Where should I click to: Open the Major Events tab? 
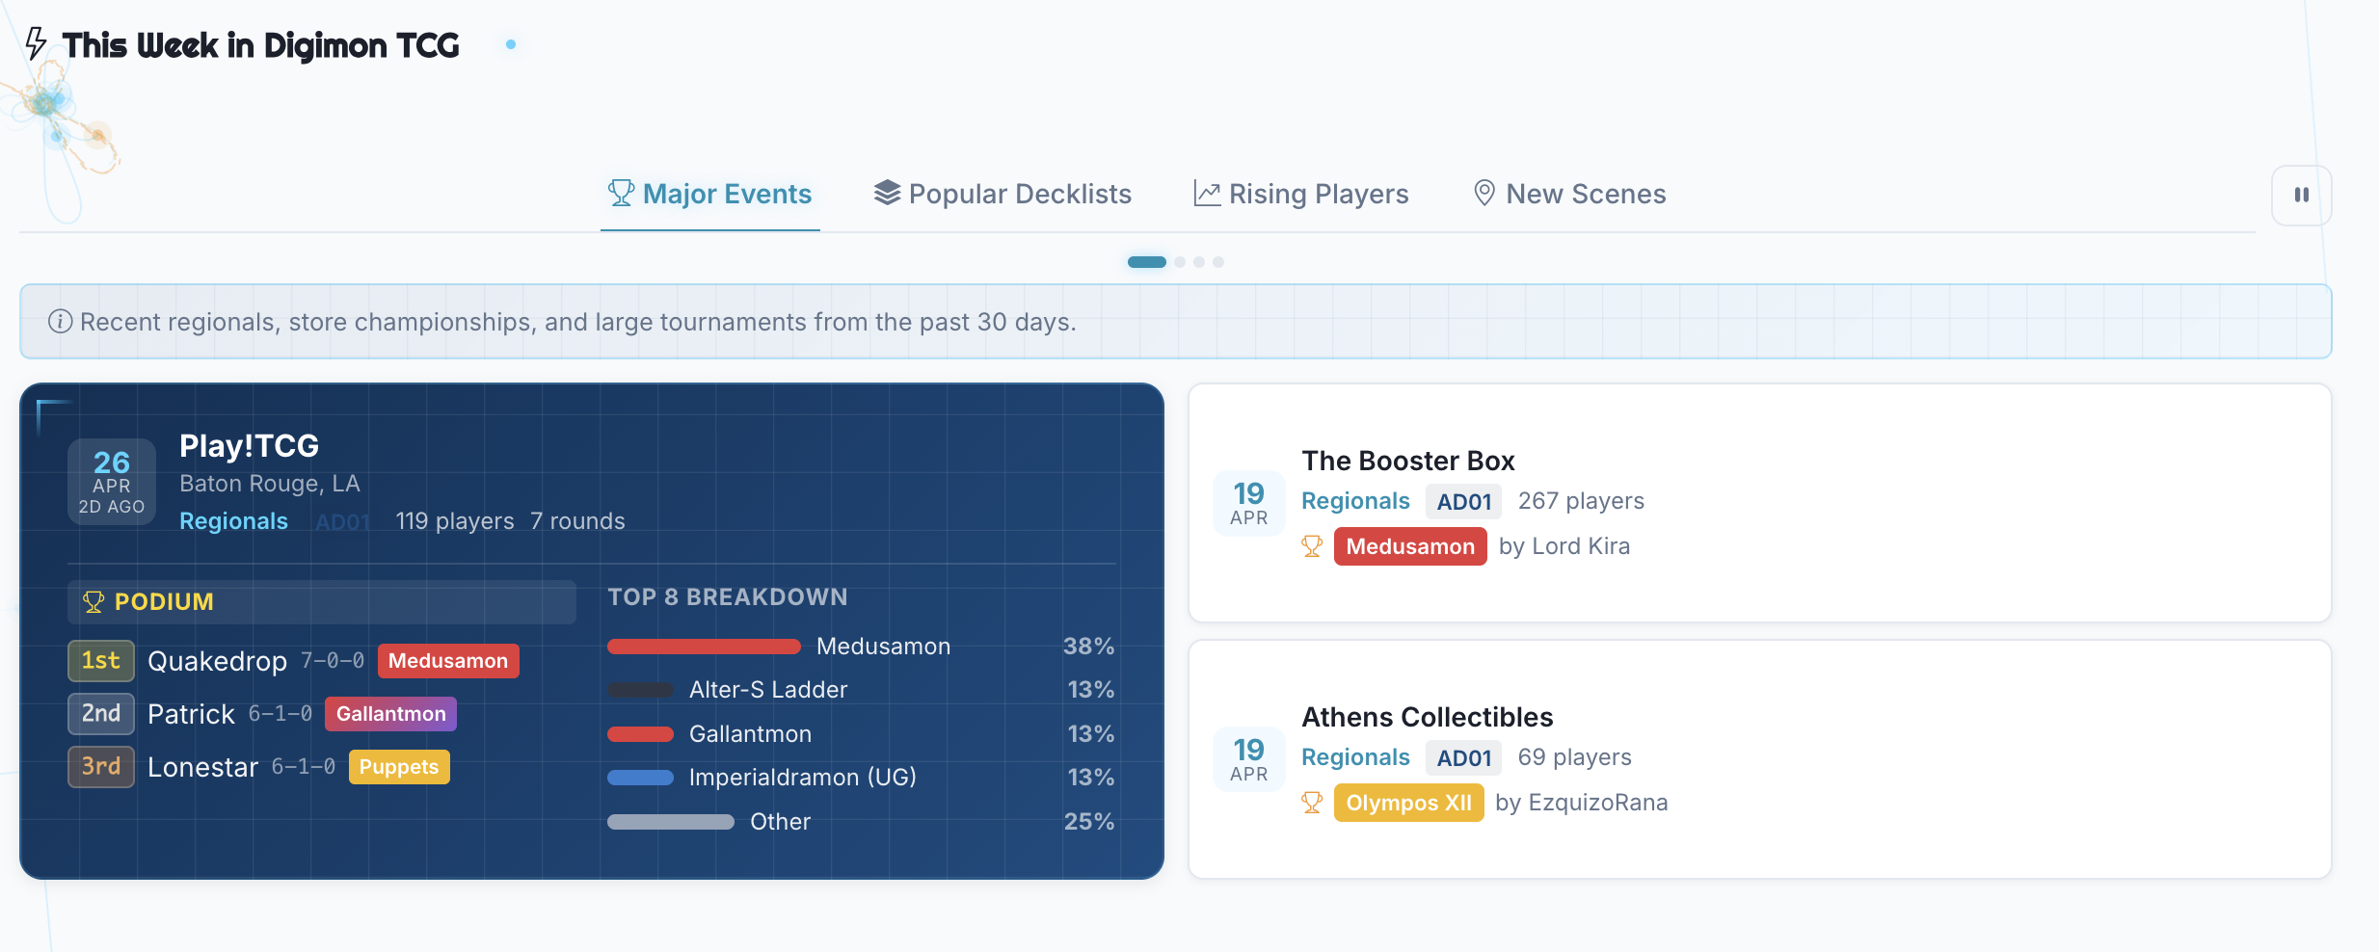[x=710, y=195]
